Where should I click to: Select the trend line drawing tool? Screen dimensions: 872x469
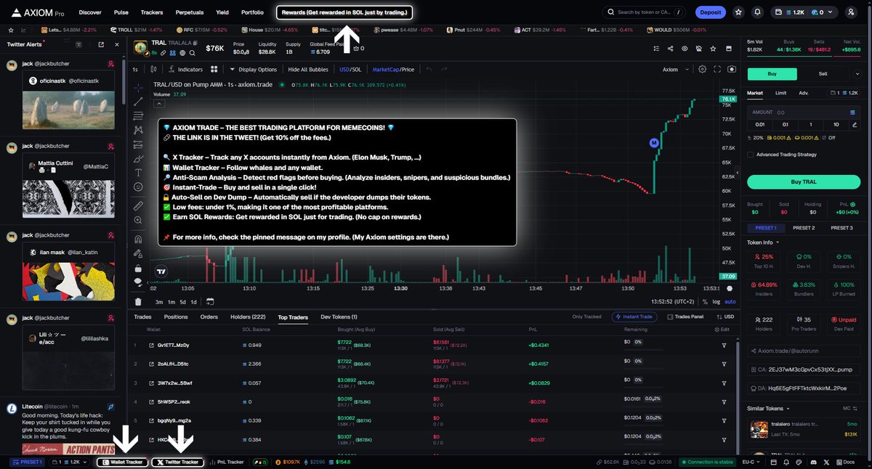(x=138, y=102)
